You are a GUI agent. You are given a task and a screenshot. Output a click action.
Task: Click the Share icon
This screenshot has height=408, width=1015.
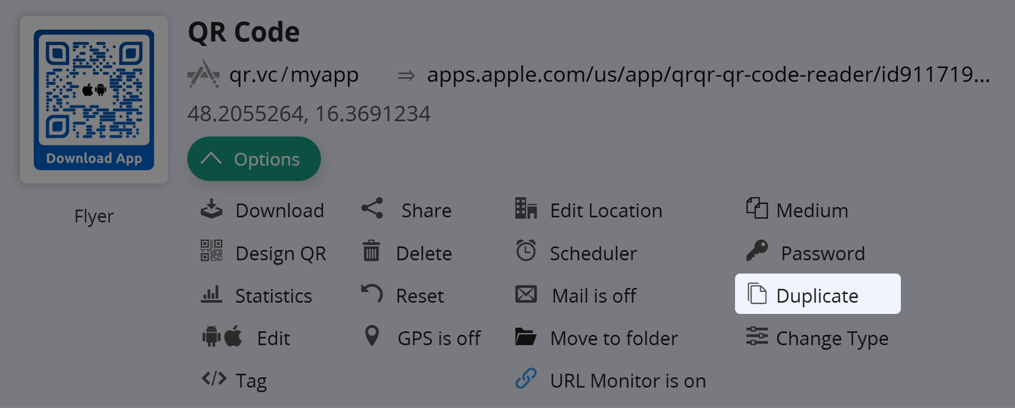372,209
